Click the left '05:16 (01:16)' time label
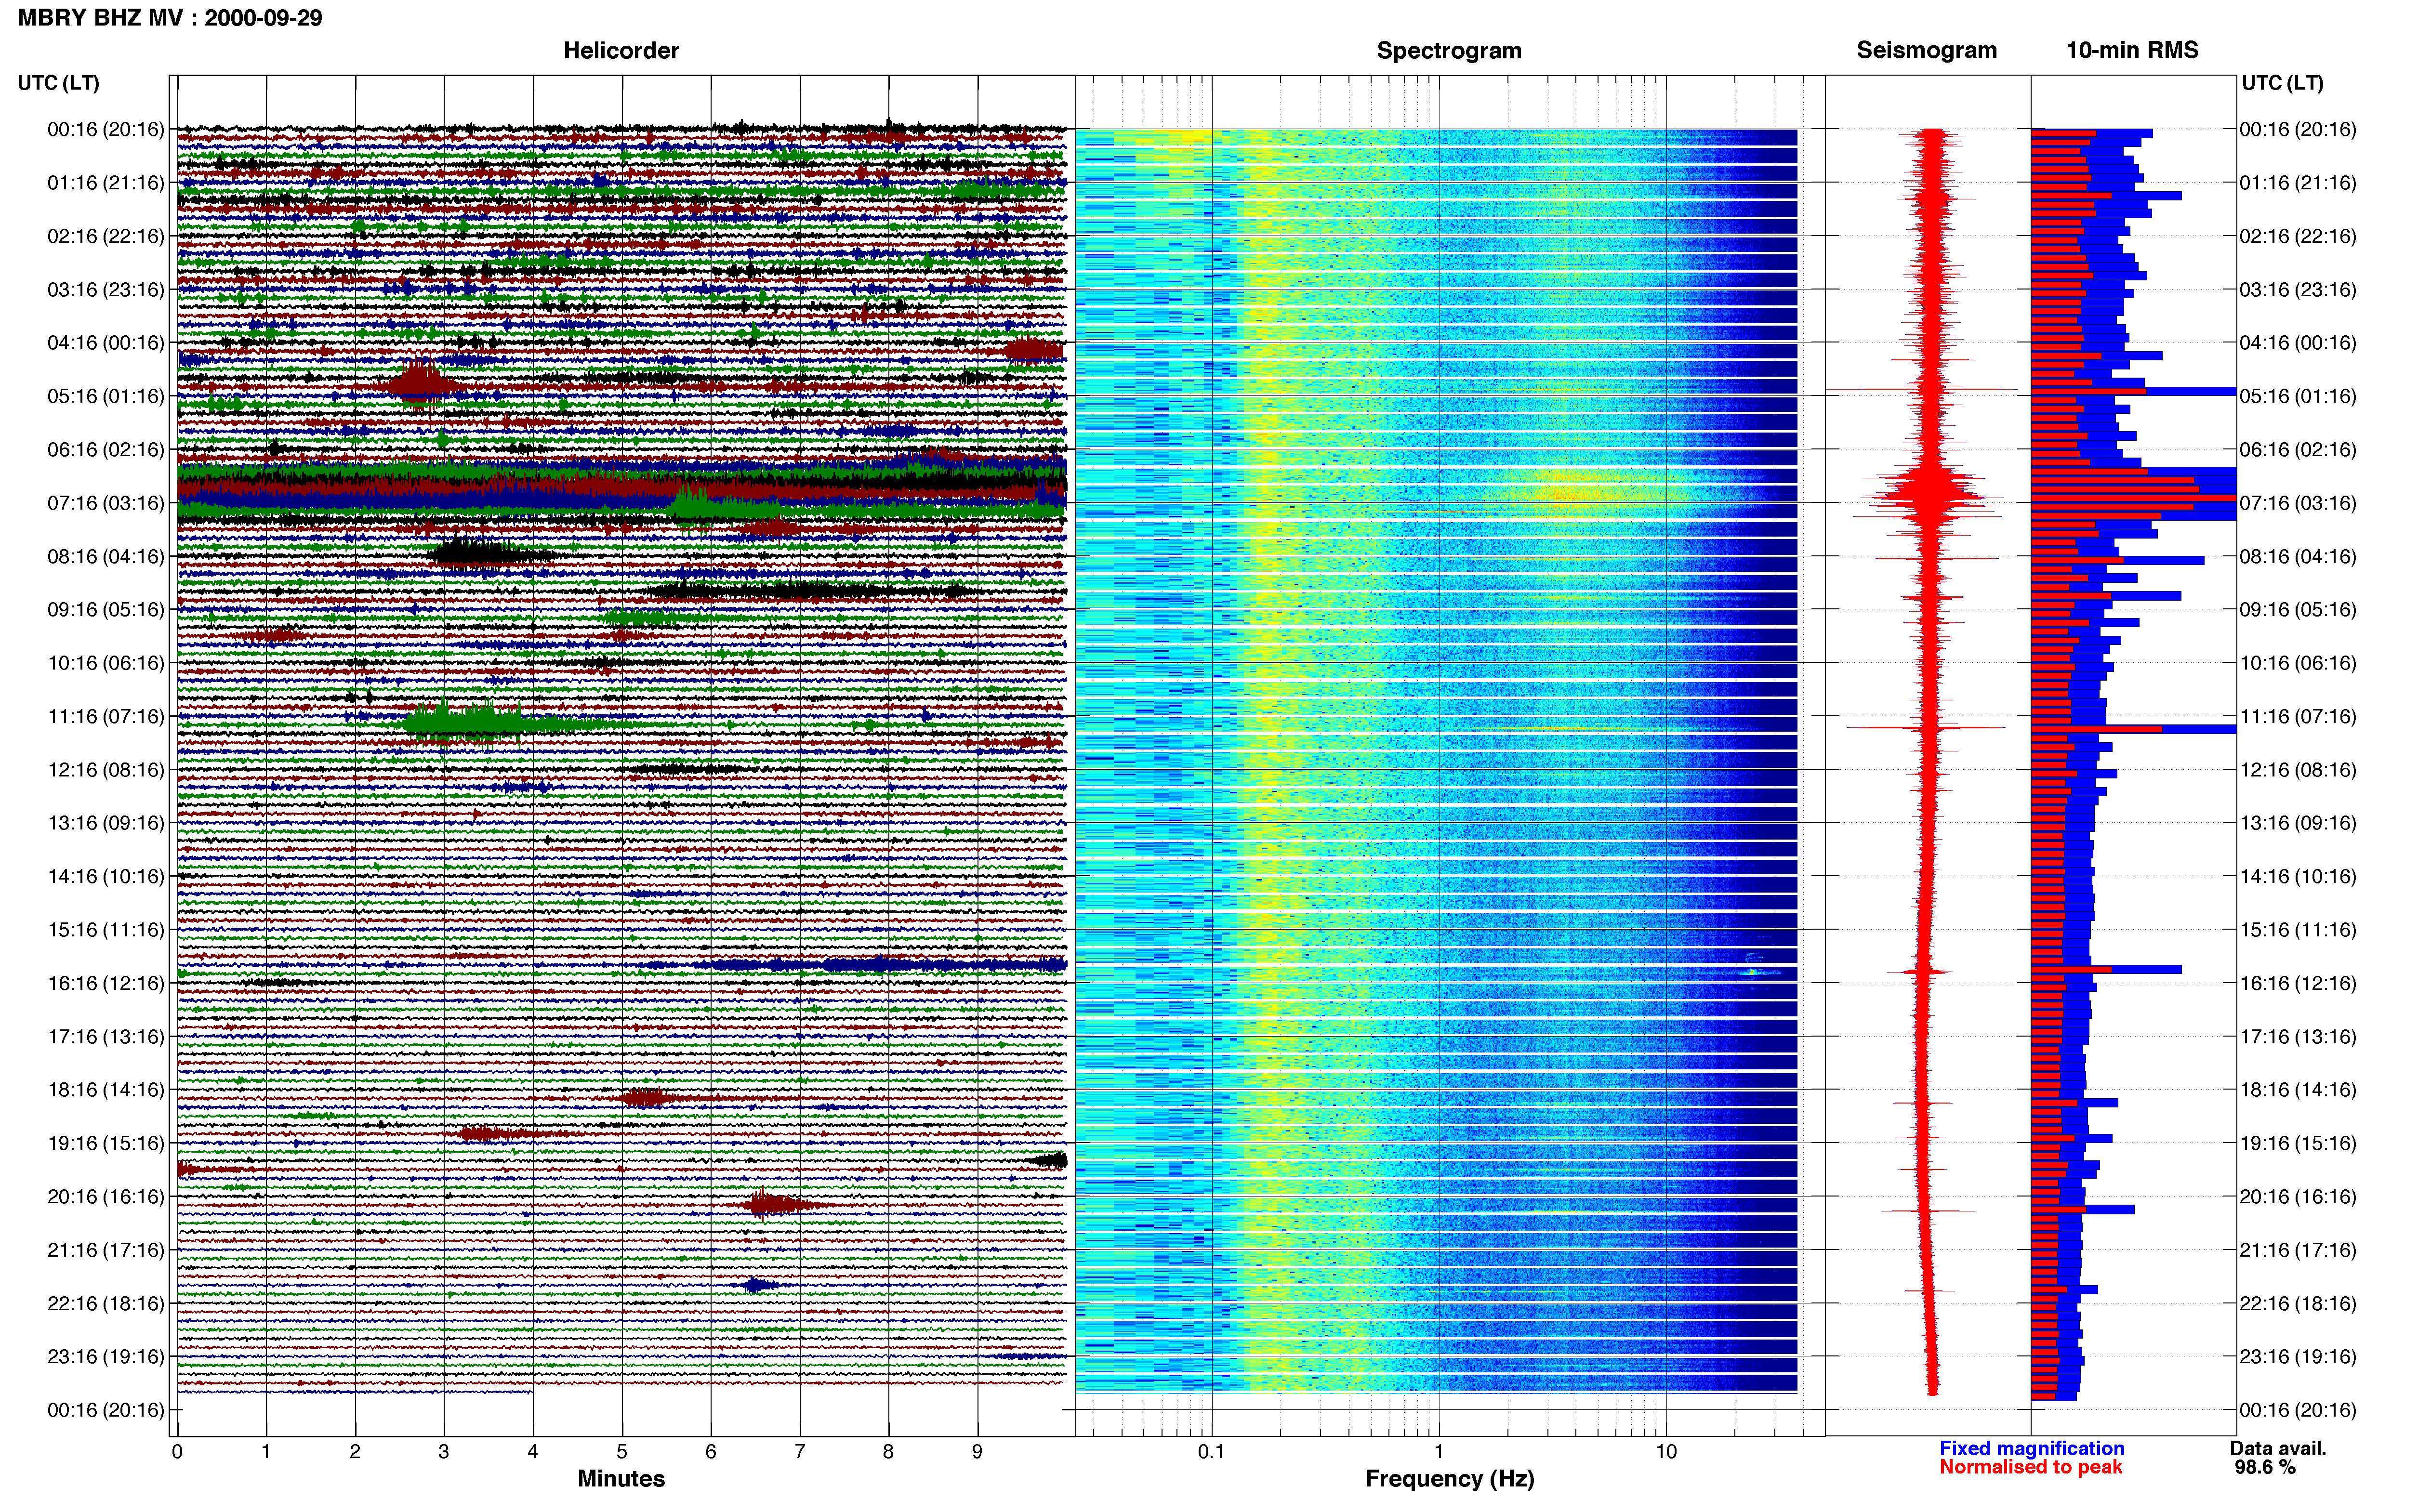 coord(106,396)
